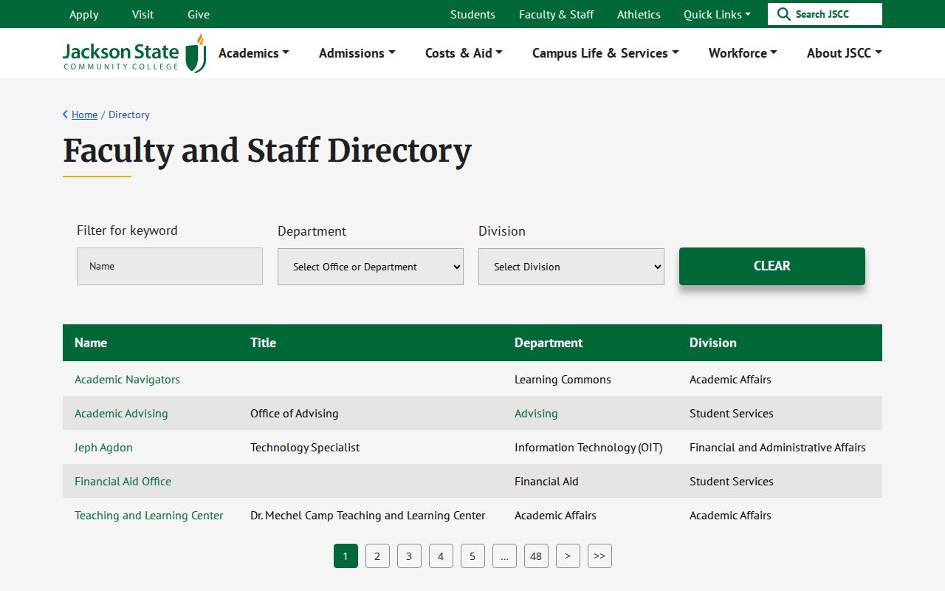The width and height of the screenshot is (945, 591).
Task: Open Jeph Agdon's profile link
Action: pyautogui.click(x=103, y=447)
